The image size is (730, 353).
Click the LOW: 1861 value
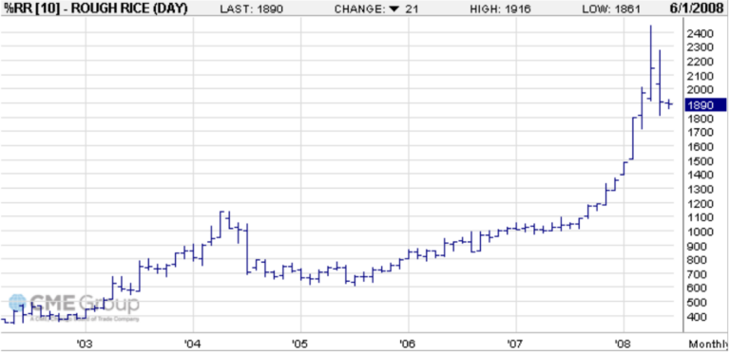[612, 9]
